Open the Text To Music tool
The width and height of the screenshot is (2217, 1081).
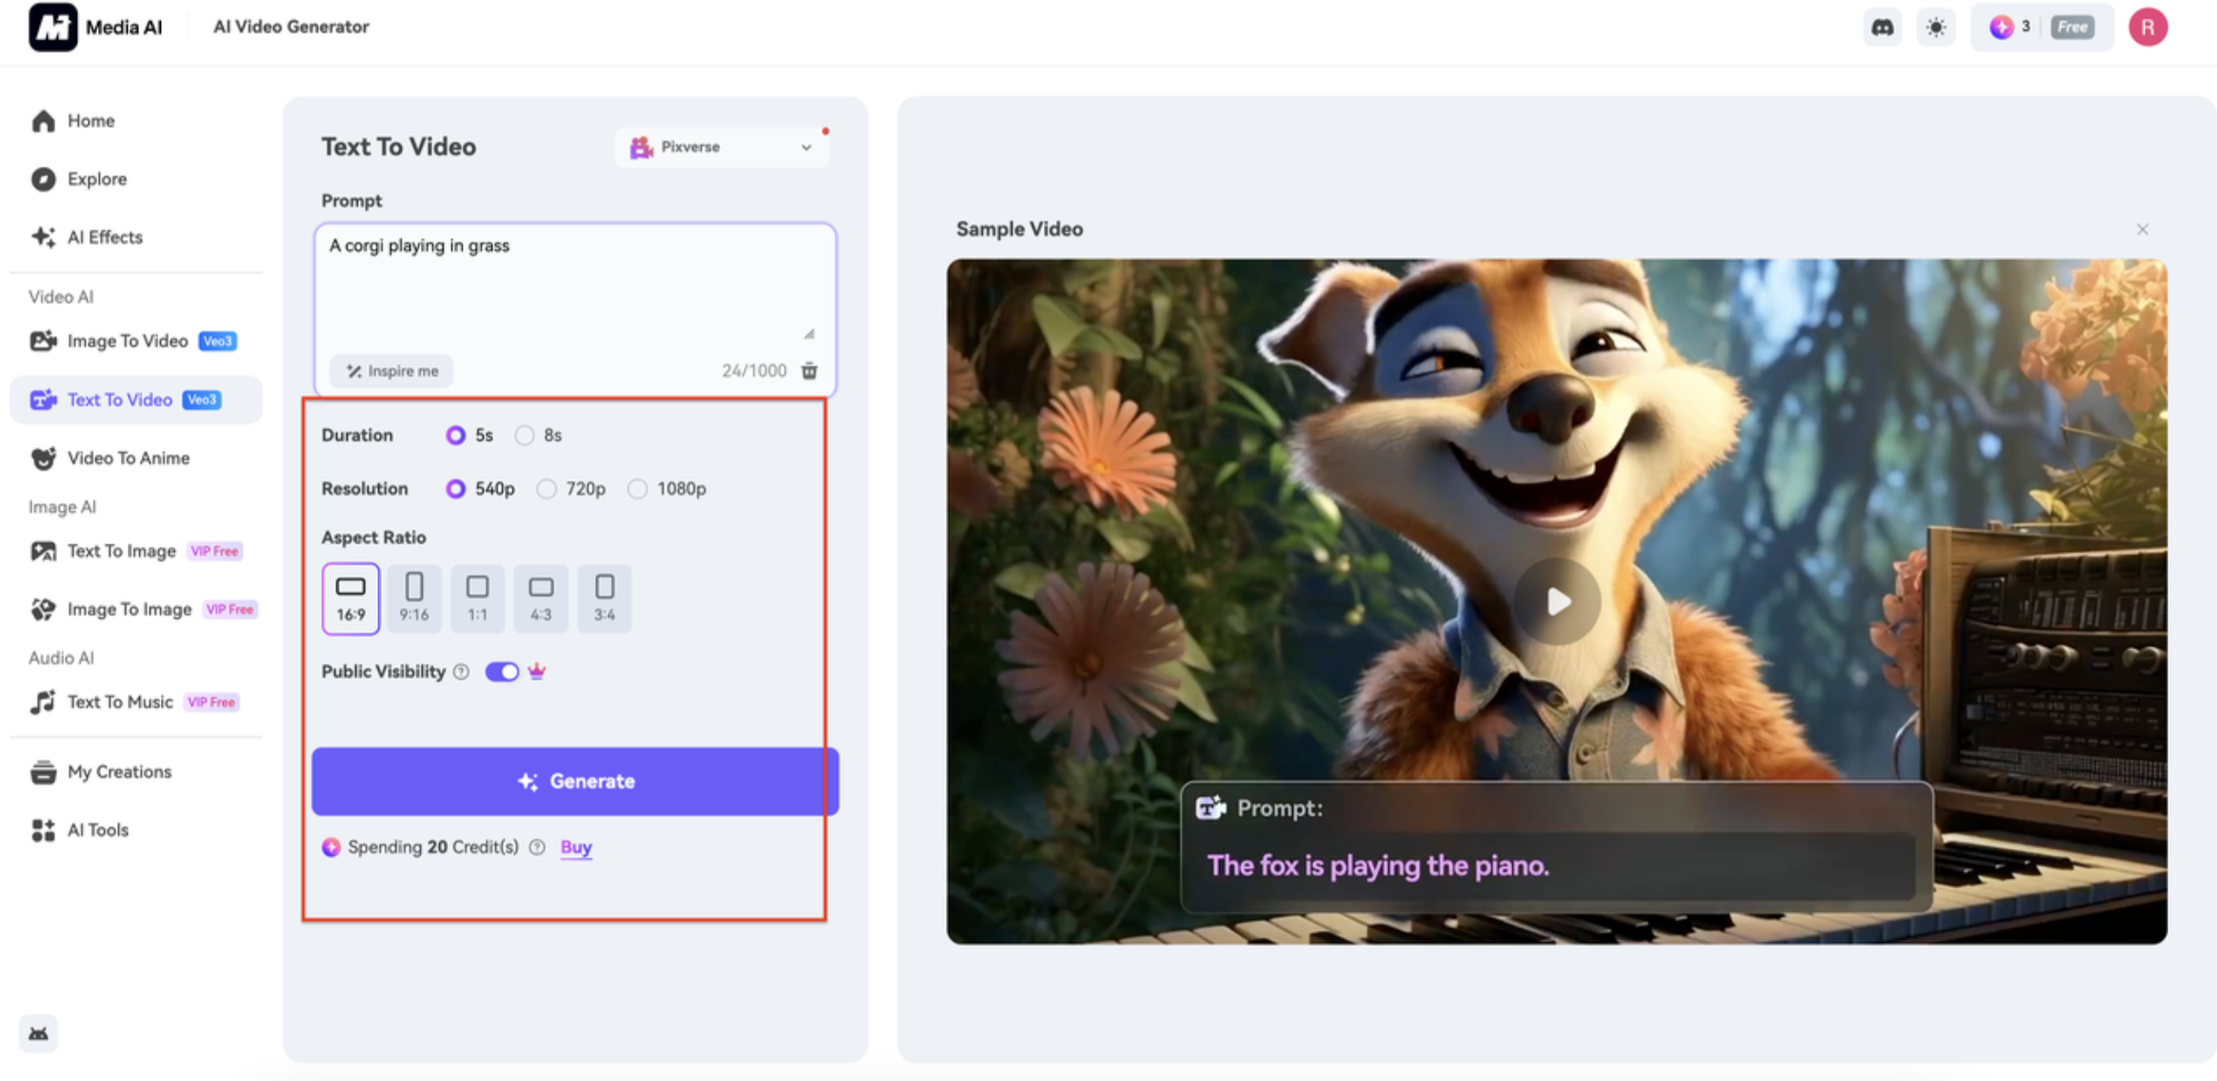pos(119,701)
